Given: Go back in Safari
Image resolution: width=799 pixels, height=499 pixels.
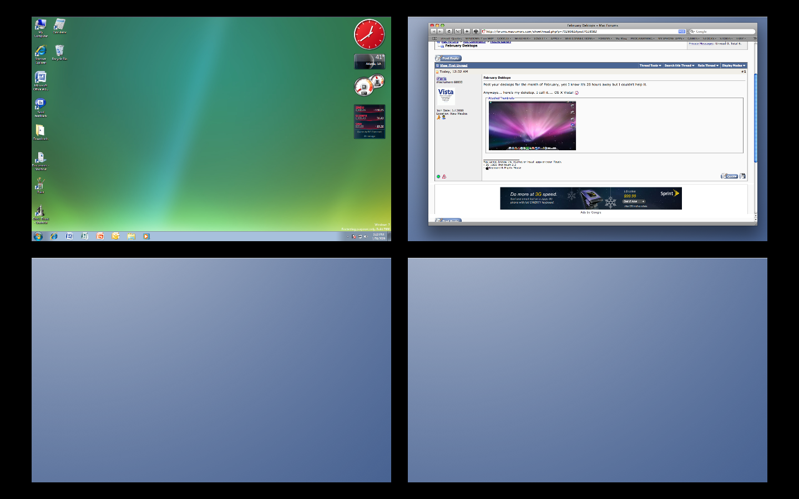Looking at the screenshot, I should [x=433, y=32].
